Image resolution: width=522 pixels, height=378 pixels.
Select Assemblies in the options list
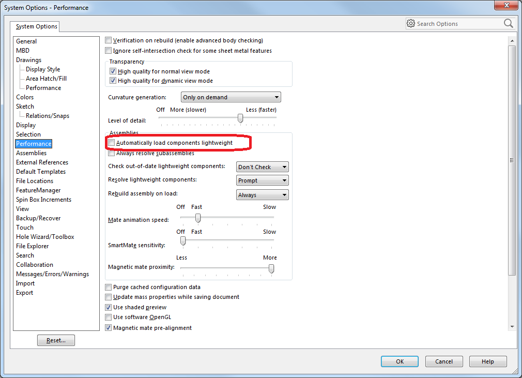click(x=31, y=153)
